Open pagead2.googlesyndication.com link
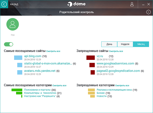This screenshot has height=113, width=153. tap(118, 71)
